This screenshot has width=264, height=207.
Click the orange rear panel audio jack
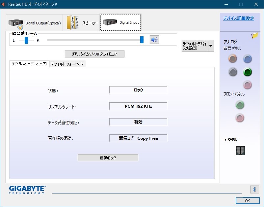[233, 59]
